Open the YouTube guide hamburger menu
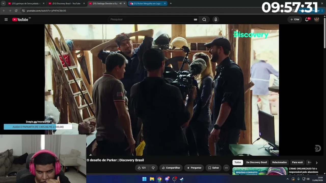326x183 pixels. 6,20
